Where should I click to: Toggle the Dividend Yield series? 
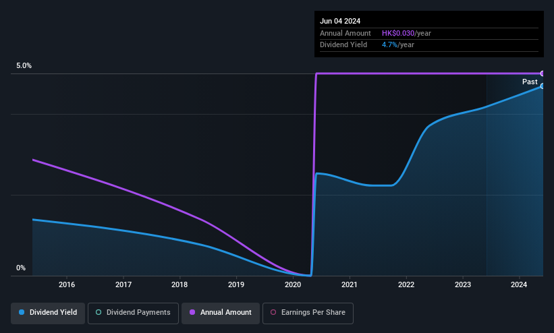point(48,313)
